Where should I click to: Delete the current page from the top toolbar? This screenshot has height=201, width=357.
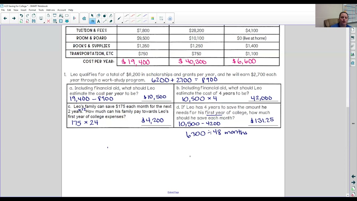click(27, 21)
